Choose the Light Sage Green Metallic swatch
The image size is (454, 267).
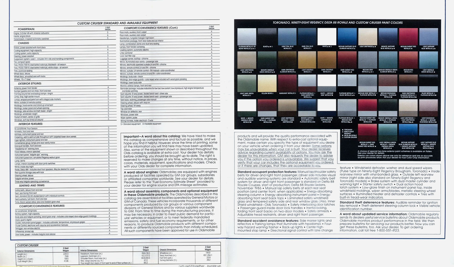247,84
